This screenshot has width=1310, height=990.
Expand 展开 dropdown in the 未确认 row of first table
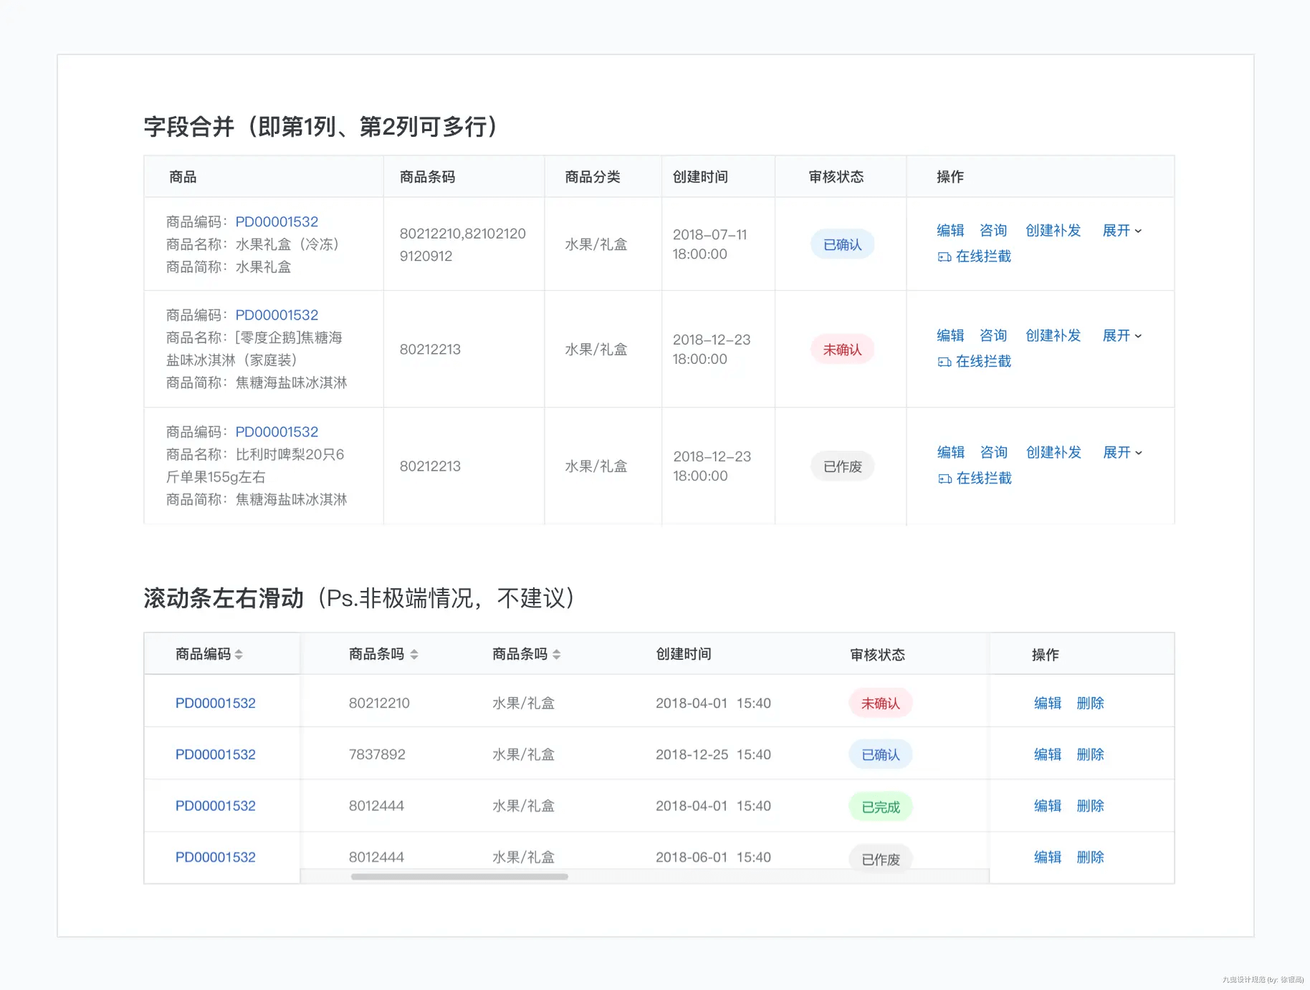pos(1122,336)
